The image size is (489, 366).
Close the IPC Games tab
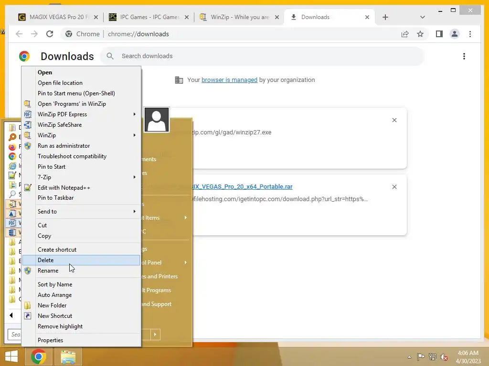187,17
